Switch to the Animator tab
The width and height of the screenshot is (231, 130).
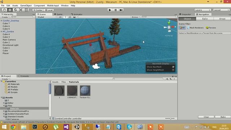click(x=77, y=14)
